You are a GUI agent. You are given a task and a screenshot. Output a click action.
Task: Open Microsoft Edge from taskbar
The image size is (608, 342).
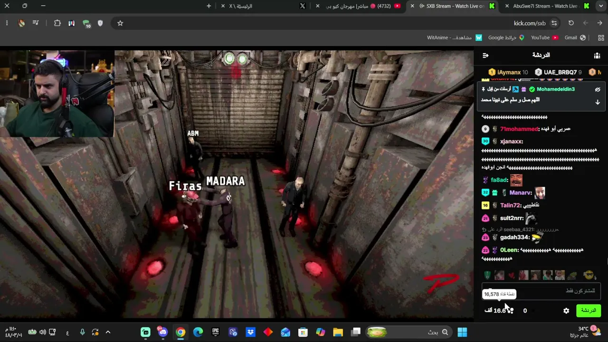tap(198, 332)
